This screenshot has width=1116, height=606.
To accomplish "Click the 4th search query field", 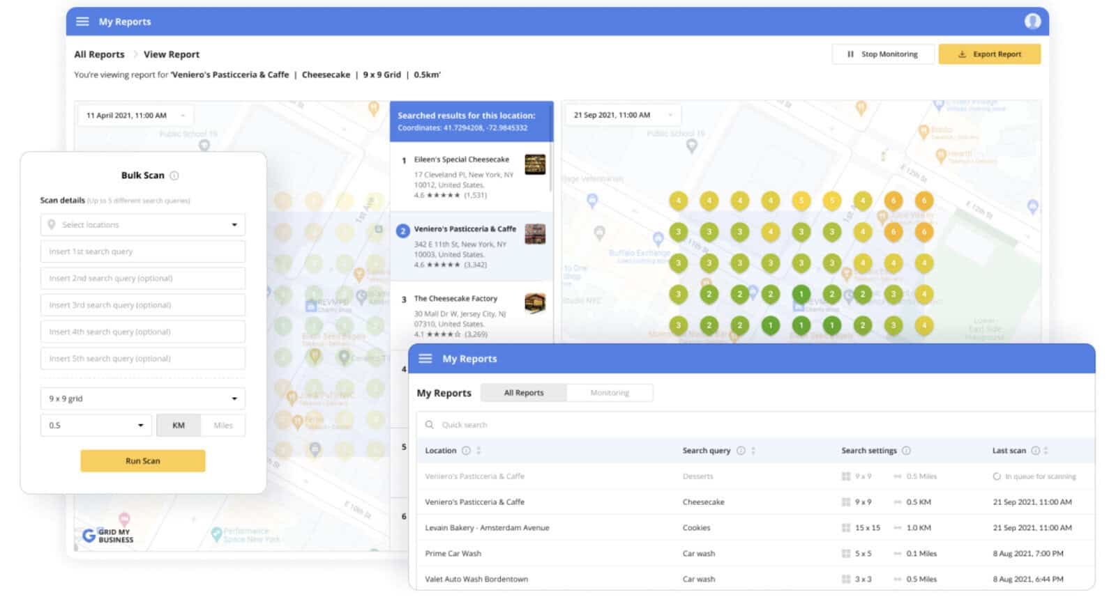I will click(x=143, y=332).
